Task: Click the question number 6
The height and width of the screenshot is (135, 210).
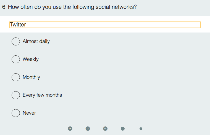Action: point(4,7)
